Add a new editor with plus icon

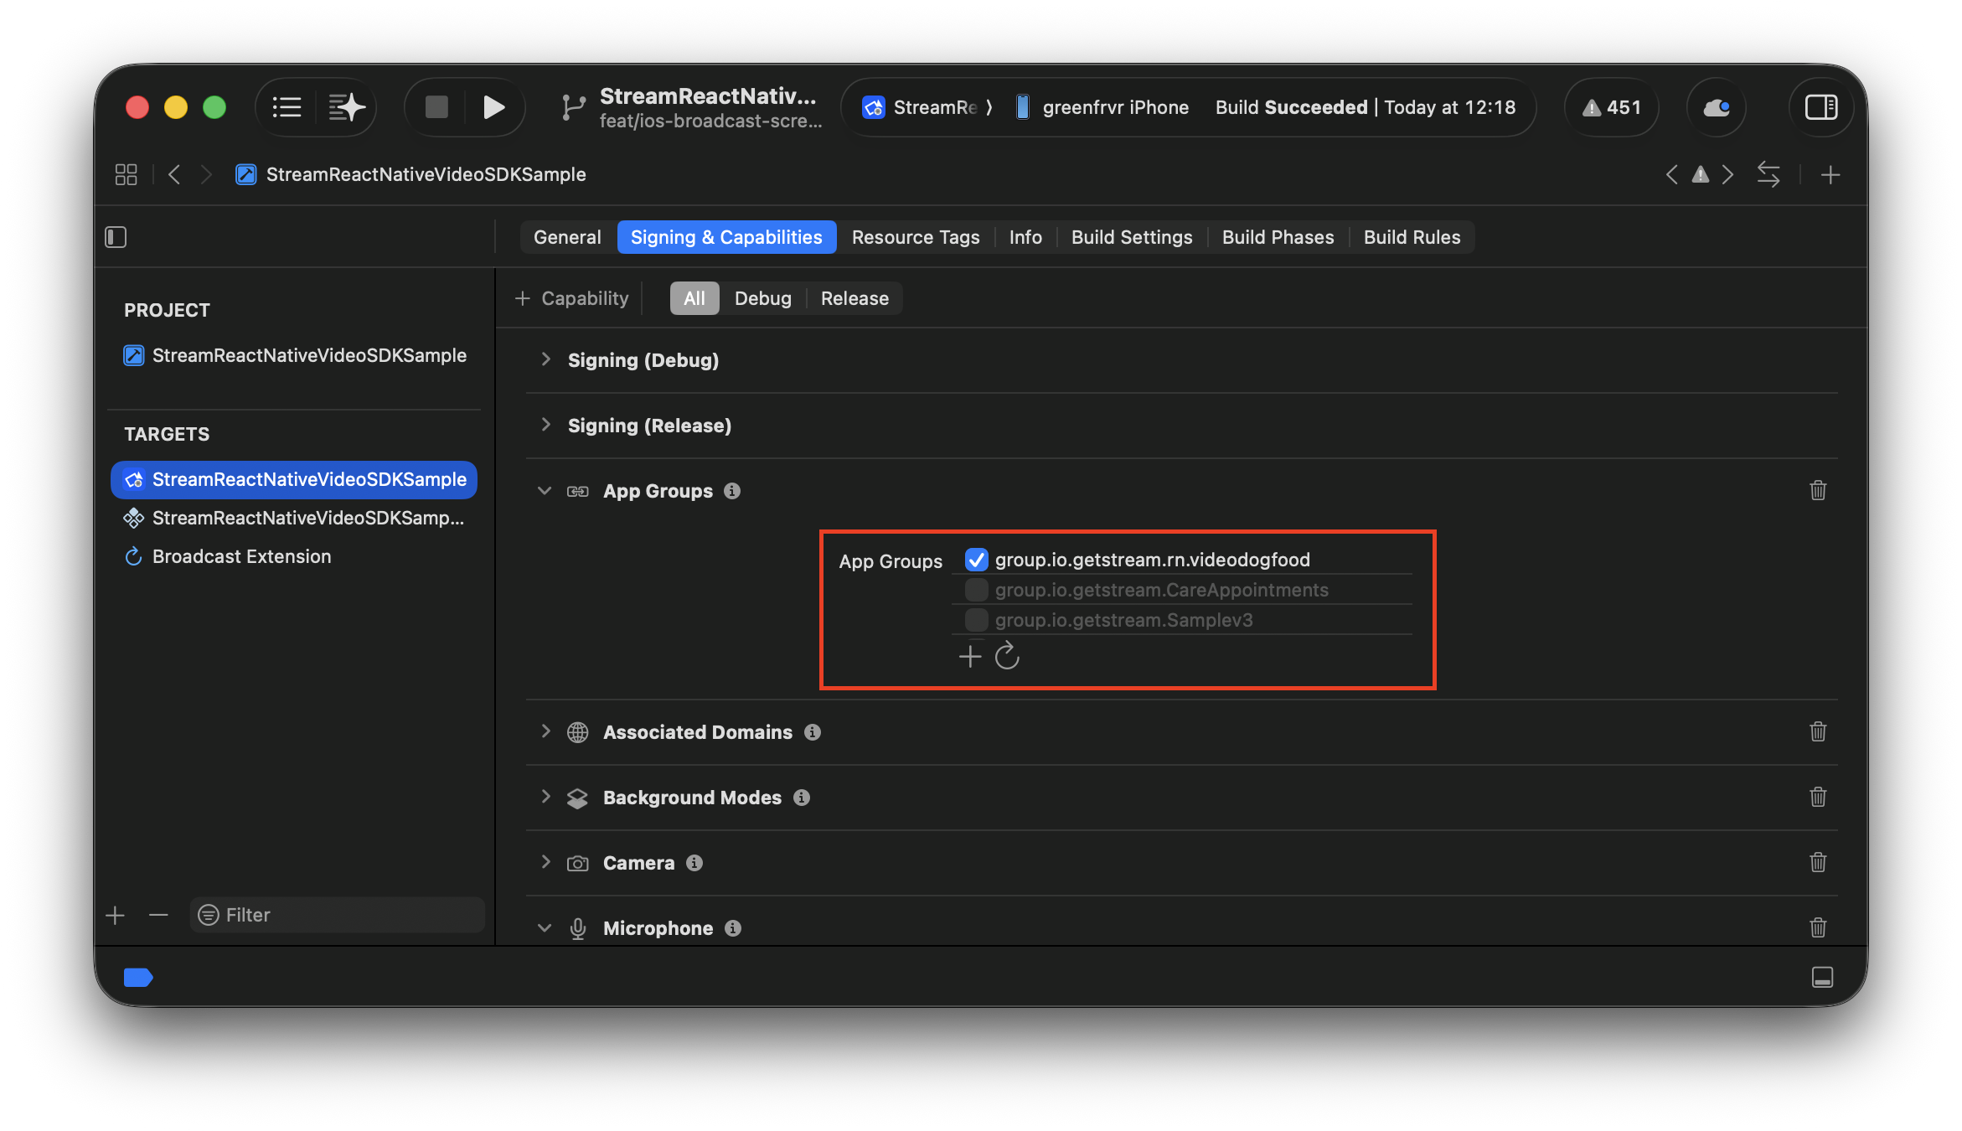(1830, 174)
